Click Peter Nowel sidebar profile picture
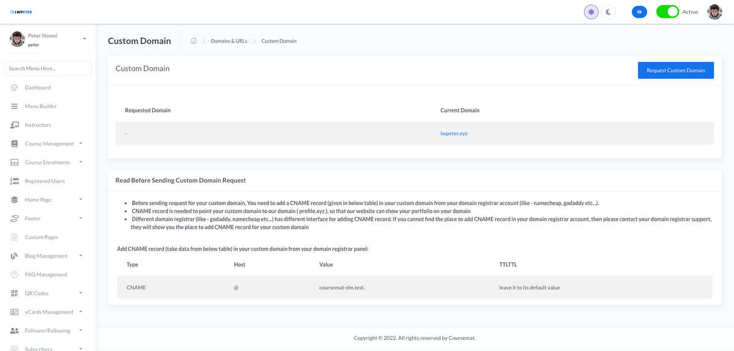 tap(17, 39)
